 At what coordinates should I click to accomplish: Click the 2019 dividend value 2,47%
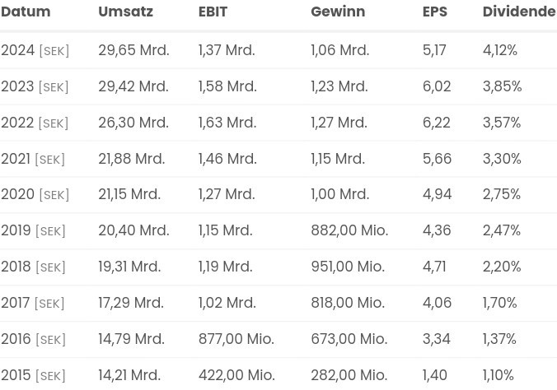tap(502, 231)
